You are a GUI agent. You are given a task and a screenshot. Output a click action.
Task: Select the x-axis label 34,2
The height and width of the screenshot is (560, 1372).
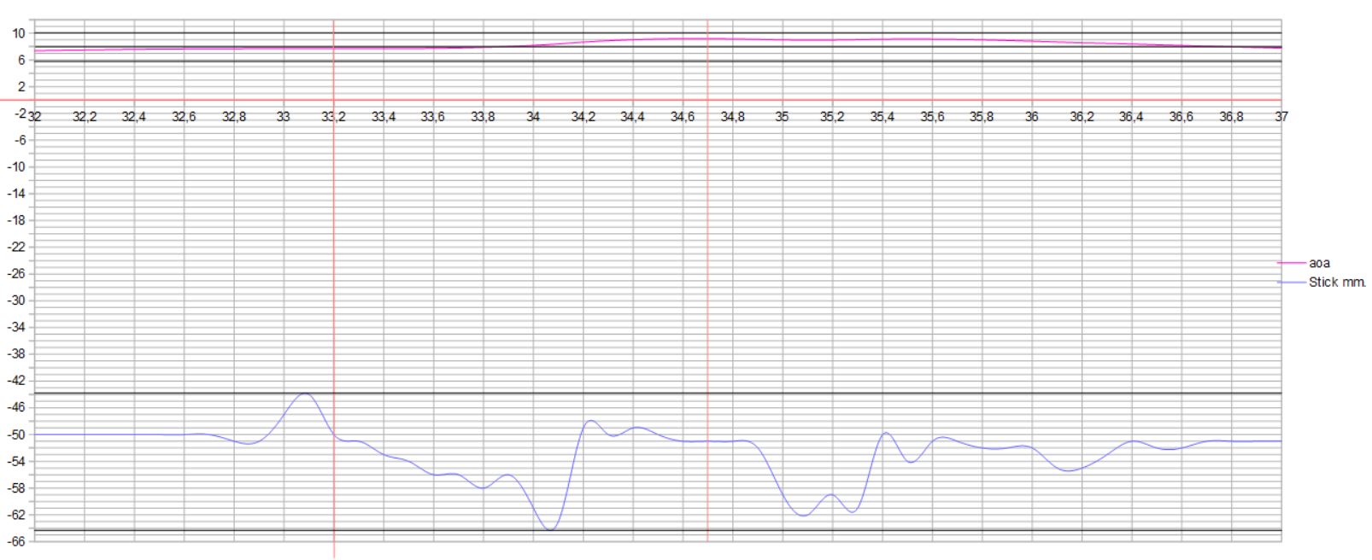tap(583, 117)
